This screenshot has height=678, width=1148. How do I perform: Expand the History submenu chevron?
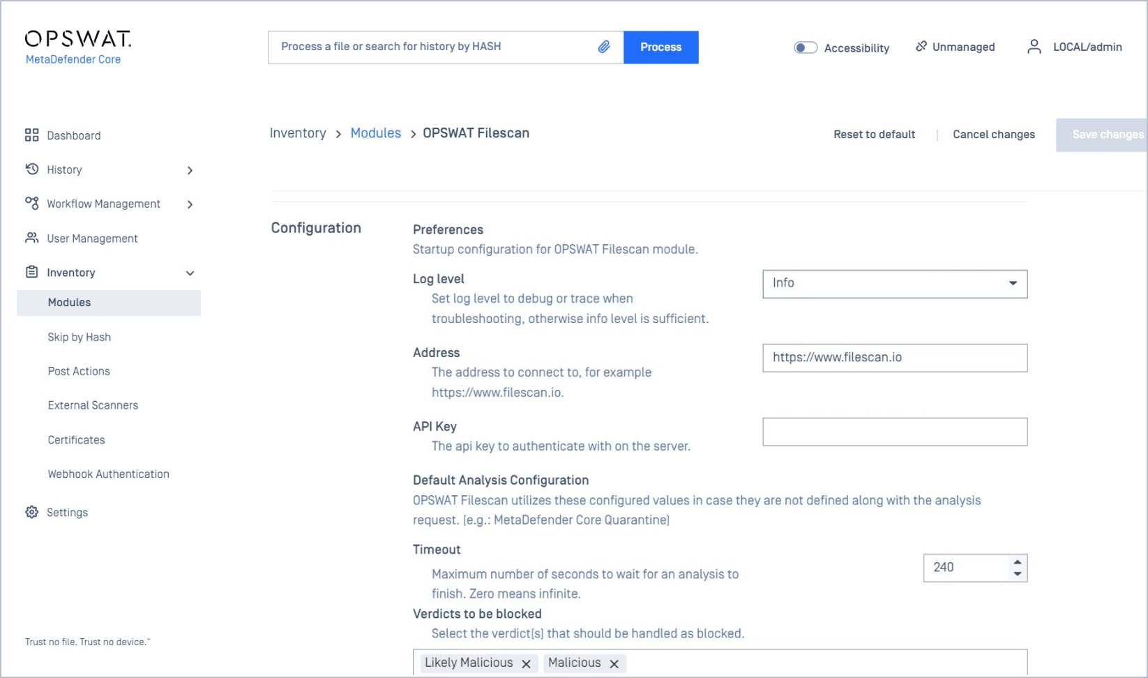190,170
